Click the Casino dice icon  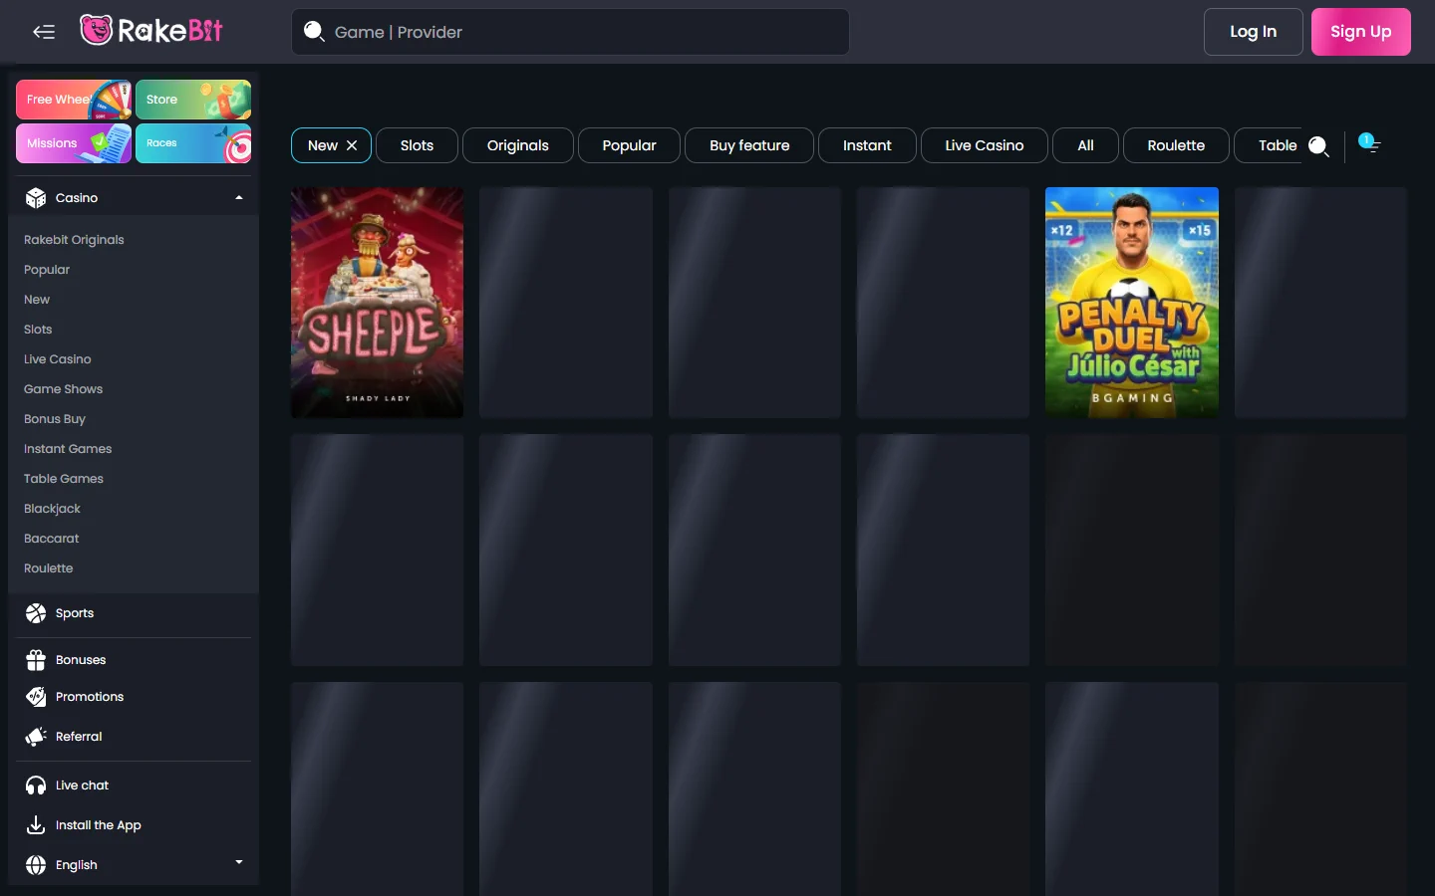point(36,198)
